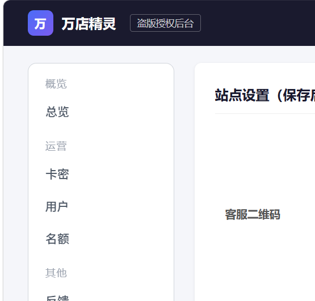Click the 万店精灵 site title

pyautogui.click(x=89, y=24)
